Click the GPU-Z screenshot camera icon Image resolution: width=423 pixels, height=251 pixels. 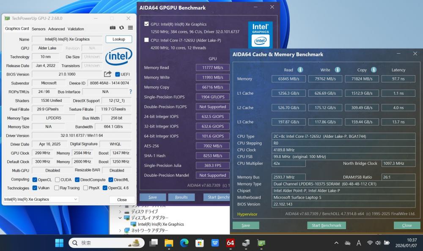113,28
